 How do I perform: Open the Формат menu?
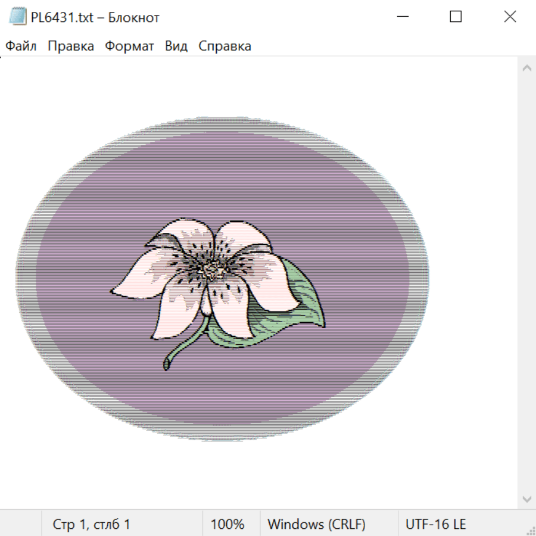[129, 46]
